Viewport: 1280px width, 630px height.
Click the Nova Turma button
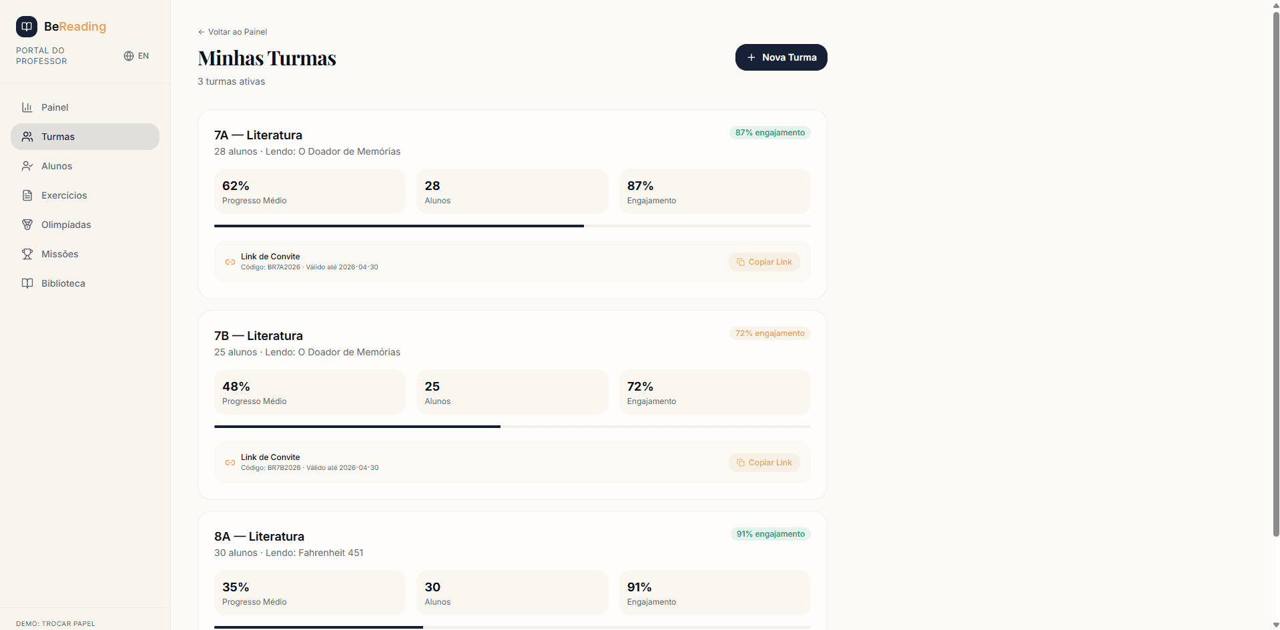click(x=781, y=57)
